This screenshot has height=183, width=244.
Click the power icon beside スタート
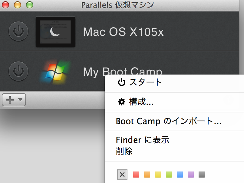pos(121,82)
